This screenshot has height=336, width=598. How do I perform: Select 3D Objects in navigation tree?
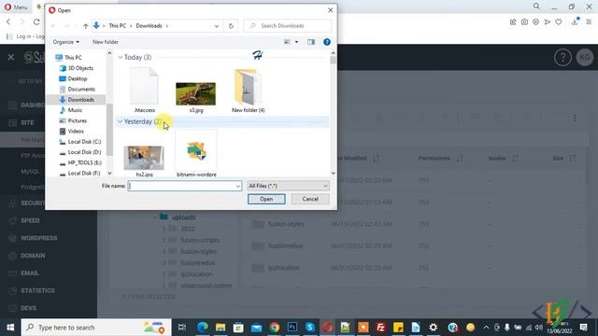tap(77, 68)
